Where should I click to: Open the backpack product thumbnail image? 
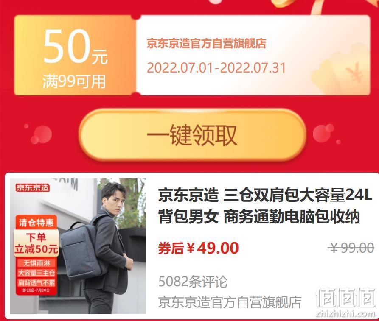pyautogui.click(x=78, y=246)
